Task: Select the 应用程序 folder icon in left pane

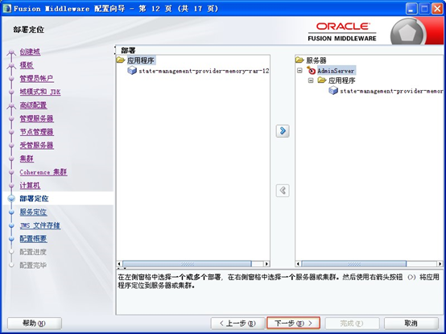Action: [121, 60]
